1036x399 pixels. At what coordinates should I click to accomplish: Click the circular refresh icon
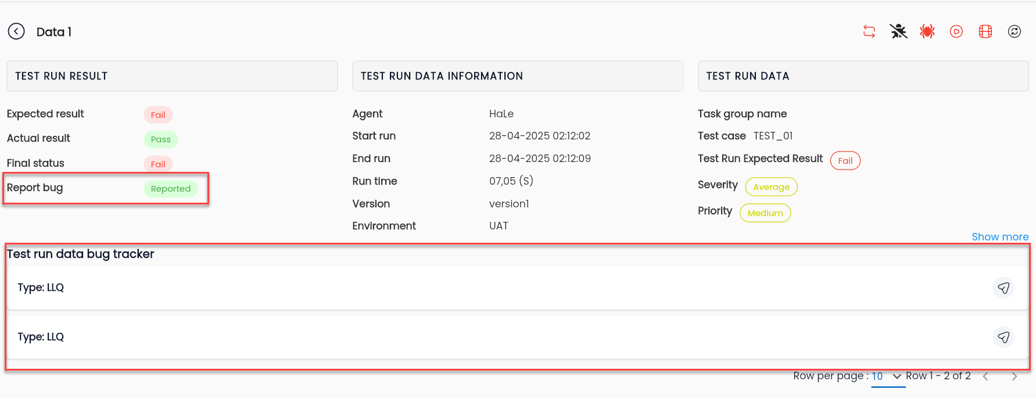1015,31
